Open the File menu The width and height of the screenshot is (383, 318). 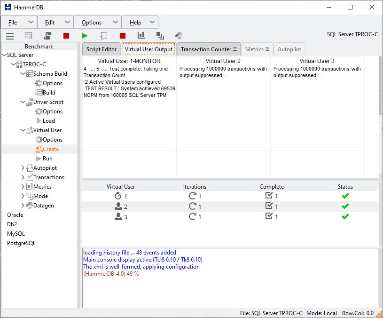click(19, 23)
